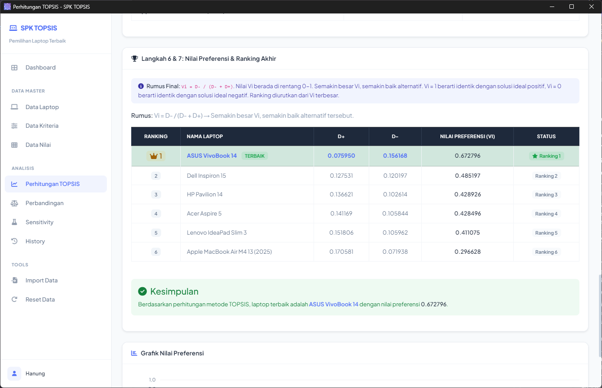Screen dimensions: 602x388
Task: Click the Reset Data refresh icon
Action: 14,299
